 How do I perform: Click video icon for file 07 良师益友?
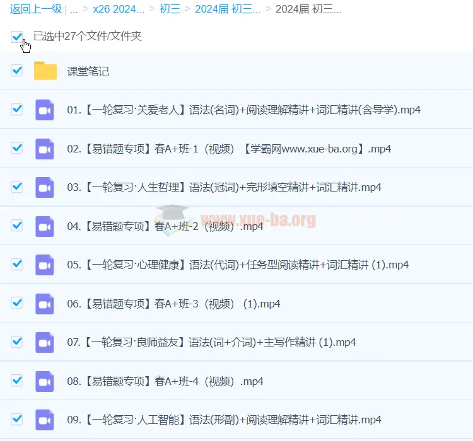coord(45,342)
